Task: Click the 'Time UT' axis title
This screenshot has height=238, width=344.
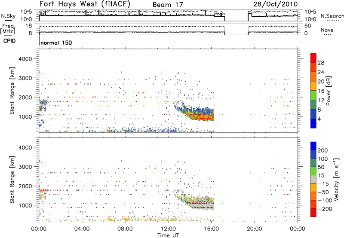Action: 168,235
